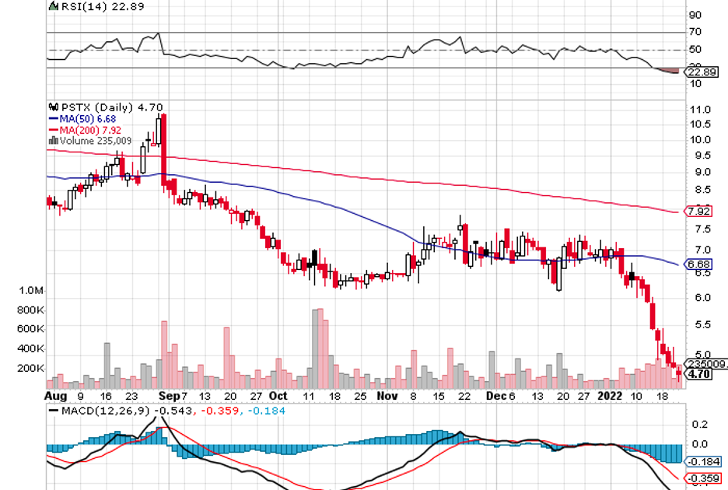This screenshot has height=490, width=728.
Task: Click the Volume legend bar icon
Action: pos(53,141)
